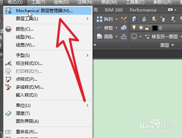The height and width of the screenshot is (138, 182).
Task: Open the 工具集(C) menu
Action: tap(135, 2)
